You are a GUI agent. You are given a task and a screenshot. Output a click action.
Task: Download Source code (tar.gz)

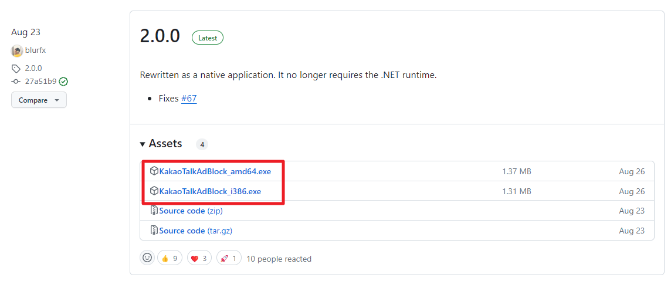click(x=195, y=231)
